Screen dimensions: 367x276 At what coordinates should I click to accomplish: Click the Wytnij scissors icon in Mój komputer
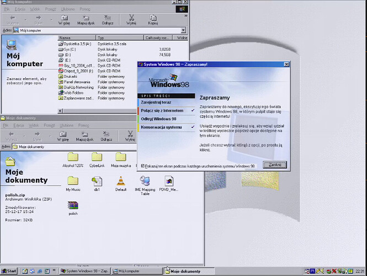point(131,18)
